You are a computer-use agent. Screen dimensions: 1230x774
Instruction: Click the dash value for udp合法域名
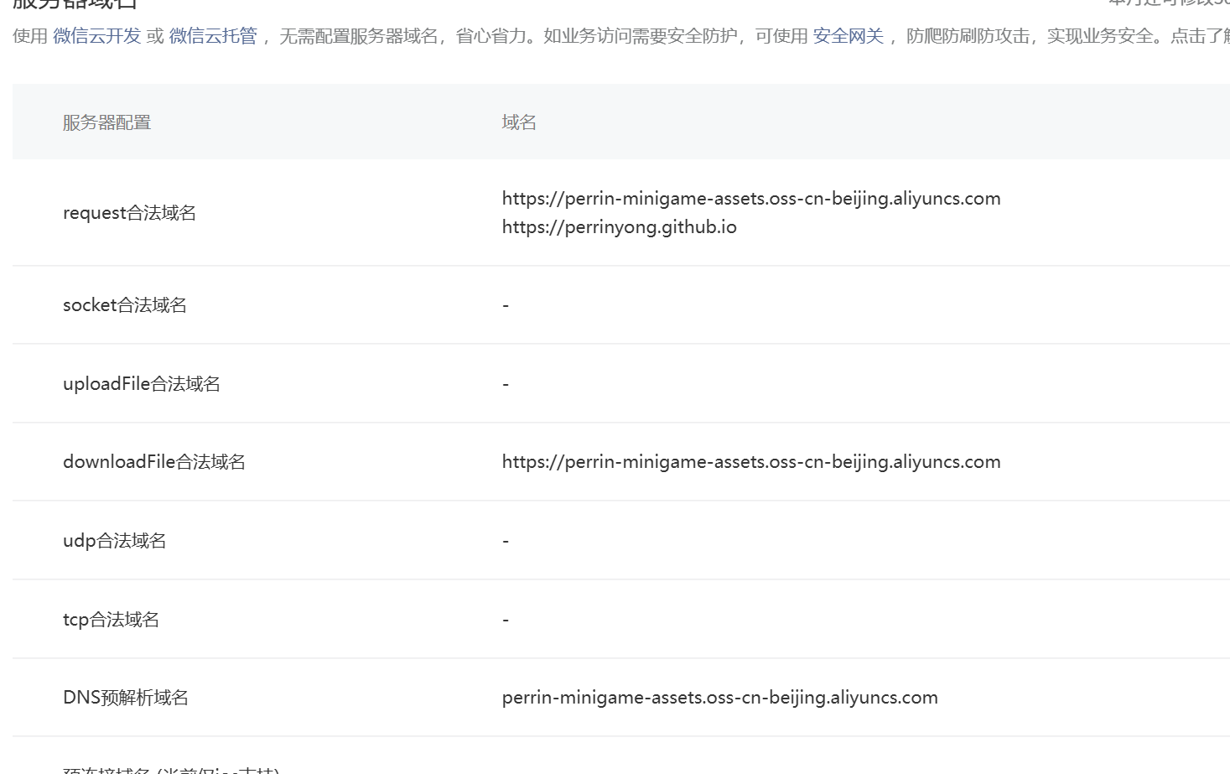506,541
